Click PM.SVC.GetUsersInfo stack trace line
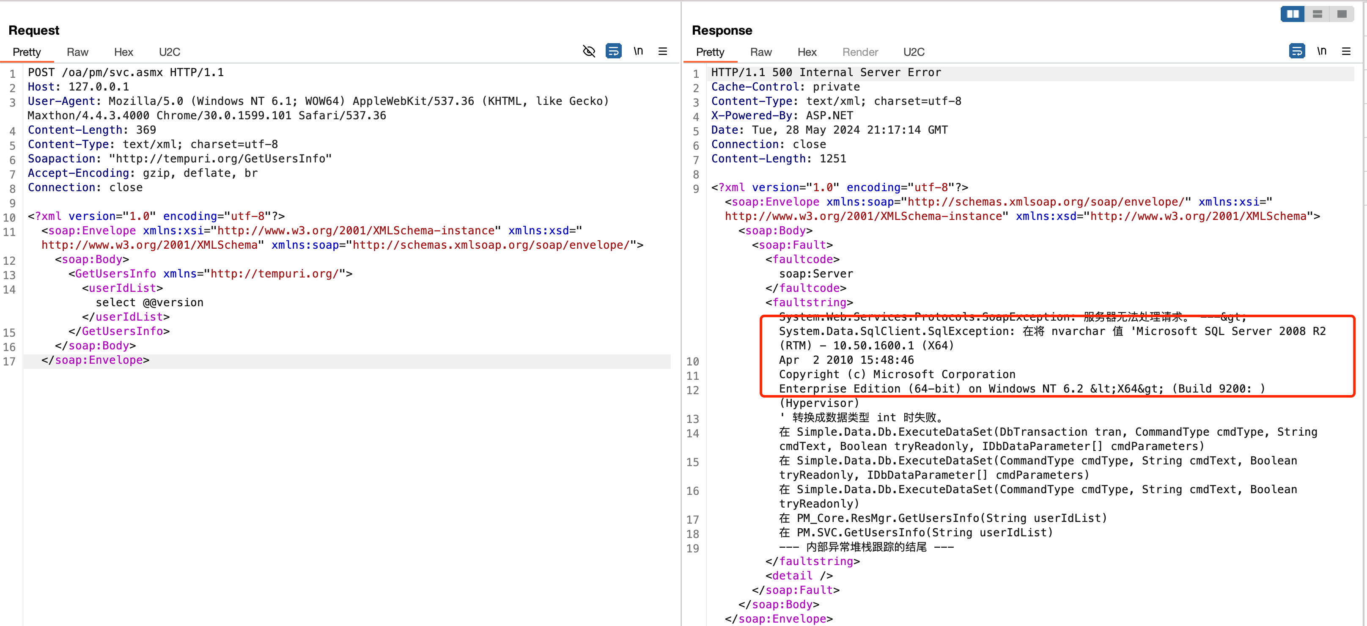The height and width of the screenshot is (626, 1367). pyautogui.click(x=917, y=533)
